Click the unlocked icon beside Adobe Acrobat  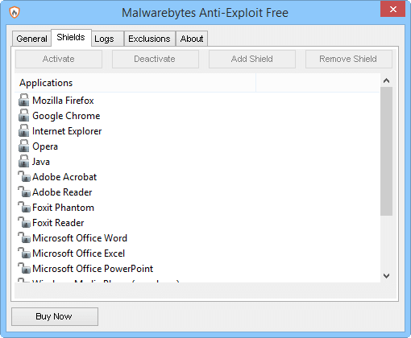[x=24, y=176]
